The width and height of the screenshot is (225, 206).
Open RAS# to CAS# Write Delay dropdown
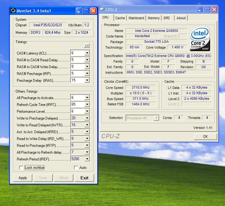(87, 67)
